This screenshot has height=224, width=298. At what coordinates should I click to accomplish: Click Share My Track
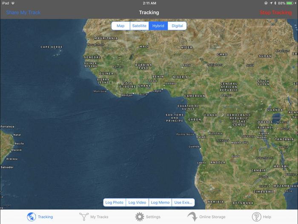(x=23, y=12)
